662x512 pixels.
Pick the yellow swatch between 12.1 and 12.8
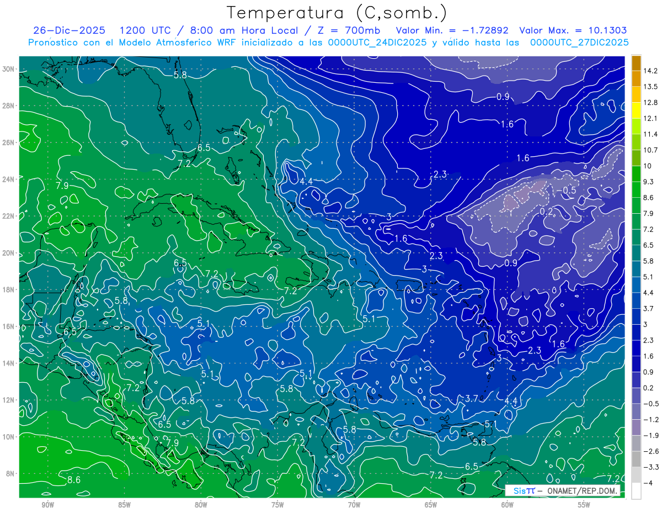(x=636, y=110)
